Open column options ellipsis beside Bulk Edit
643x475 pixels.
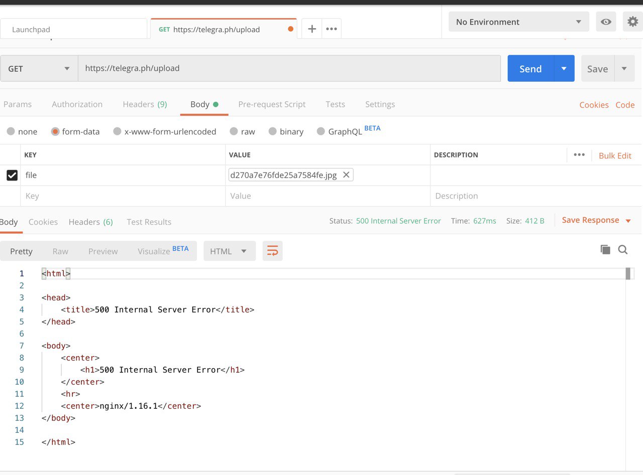pyautogui.click(x=579, y=154)
